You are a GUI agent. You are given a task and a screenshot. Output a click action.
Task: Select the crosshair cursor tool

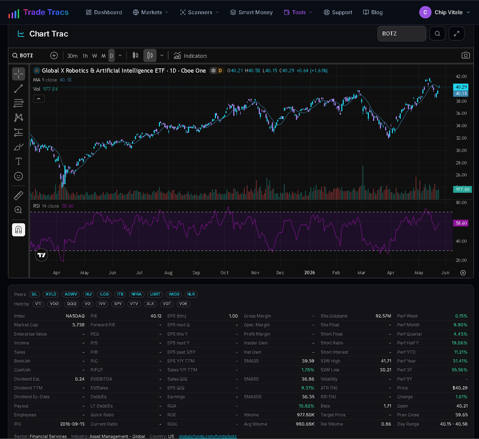click(18, 74)
